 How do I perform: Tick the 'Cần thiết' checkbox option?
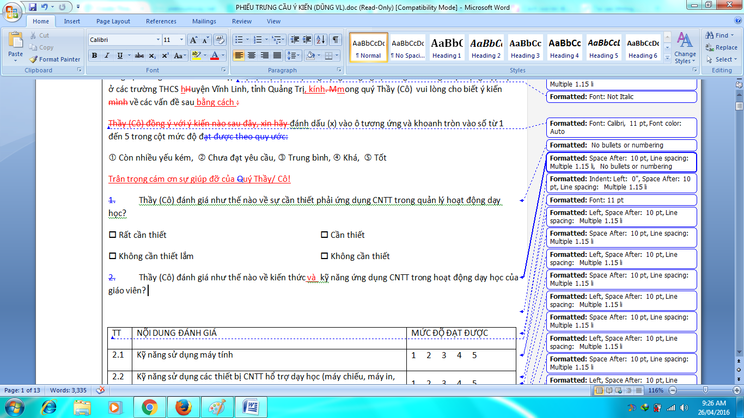[325, 235]
